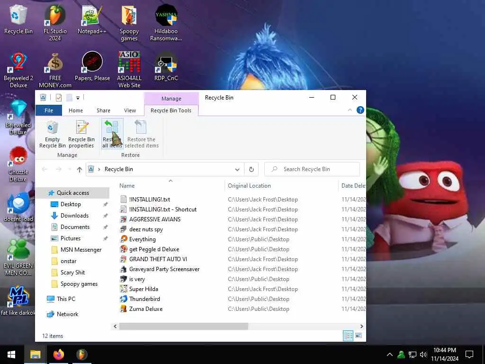Select FL Studio 2024 desktop shortcut
The image size is (485, 364).
click(55, 23)
